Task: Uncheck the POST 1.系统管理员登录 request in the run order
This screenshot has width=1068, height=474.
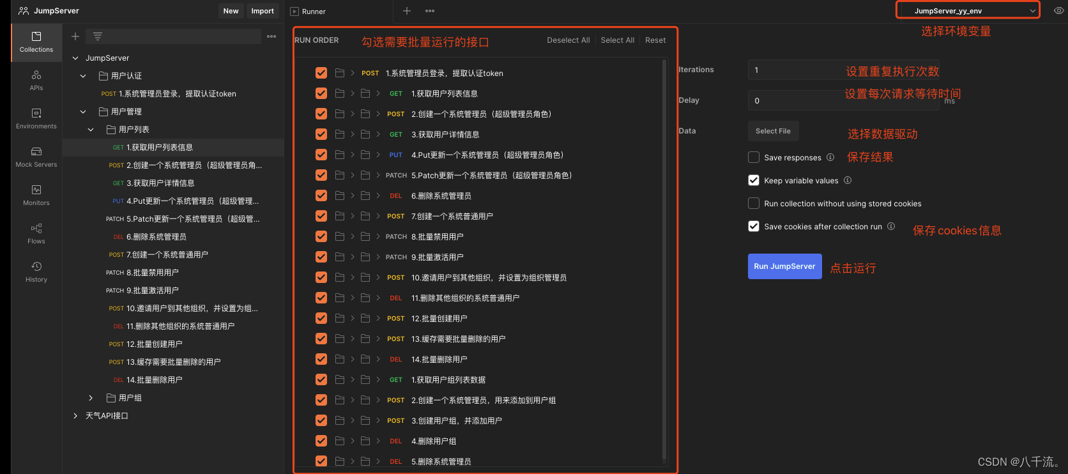Action: coord(321,73)
